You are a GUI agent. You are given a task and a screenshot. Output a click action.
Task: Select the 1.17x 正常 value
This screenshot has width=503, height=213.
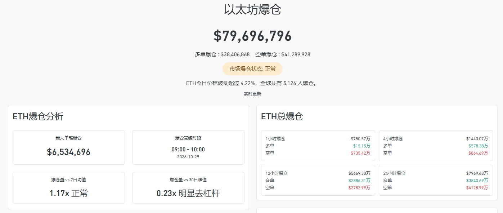pos(68,194)
